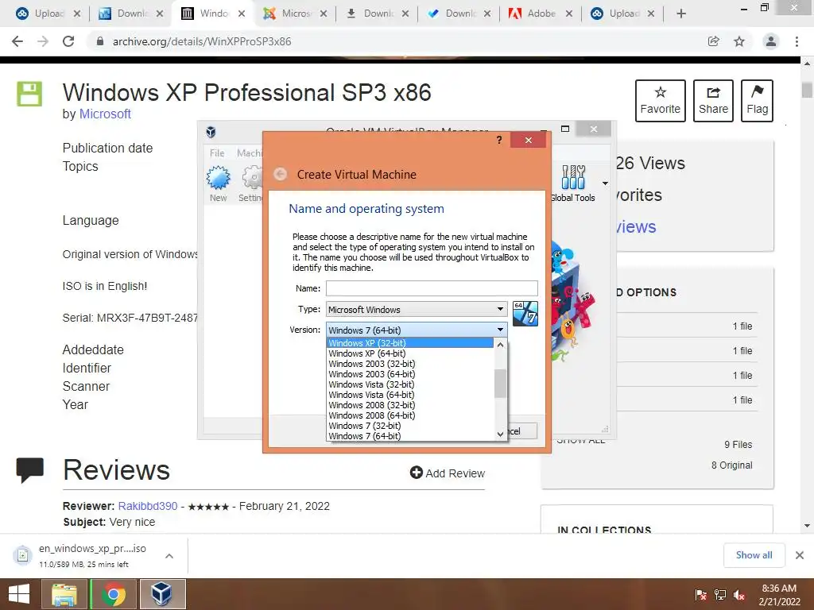Click the VirtualBox New machine icon
814x610 pixels.
[218, 178]
